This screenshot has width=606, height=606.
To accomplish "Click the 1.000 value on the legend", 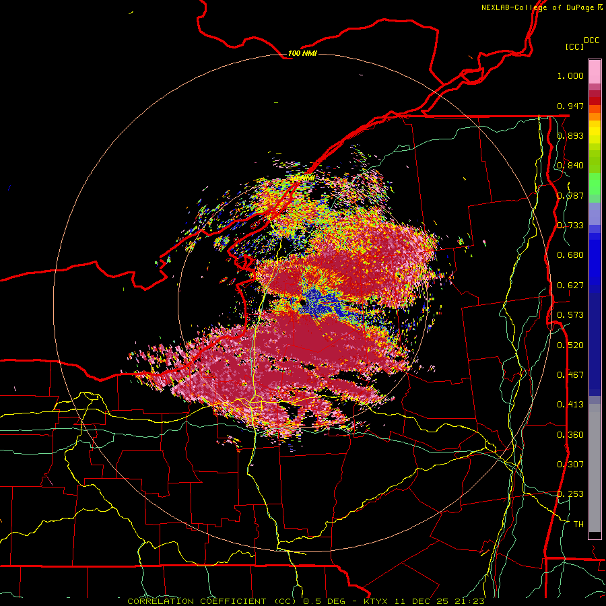I will coord(570,75).
